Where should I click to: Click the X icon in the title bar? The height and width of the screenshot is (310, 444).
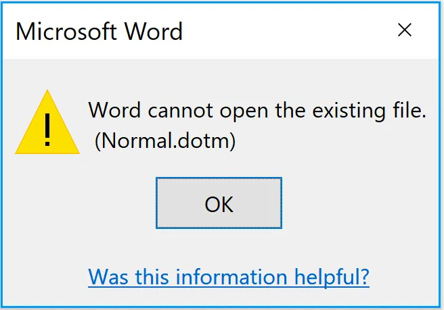(x=405, y=30)
